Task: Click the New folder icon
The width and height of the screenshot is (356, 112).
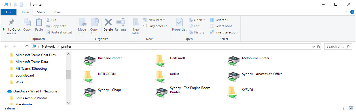Action: (136, 22)
